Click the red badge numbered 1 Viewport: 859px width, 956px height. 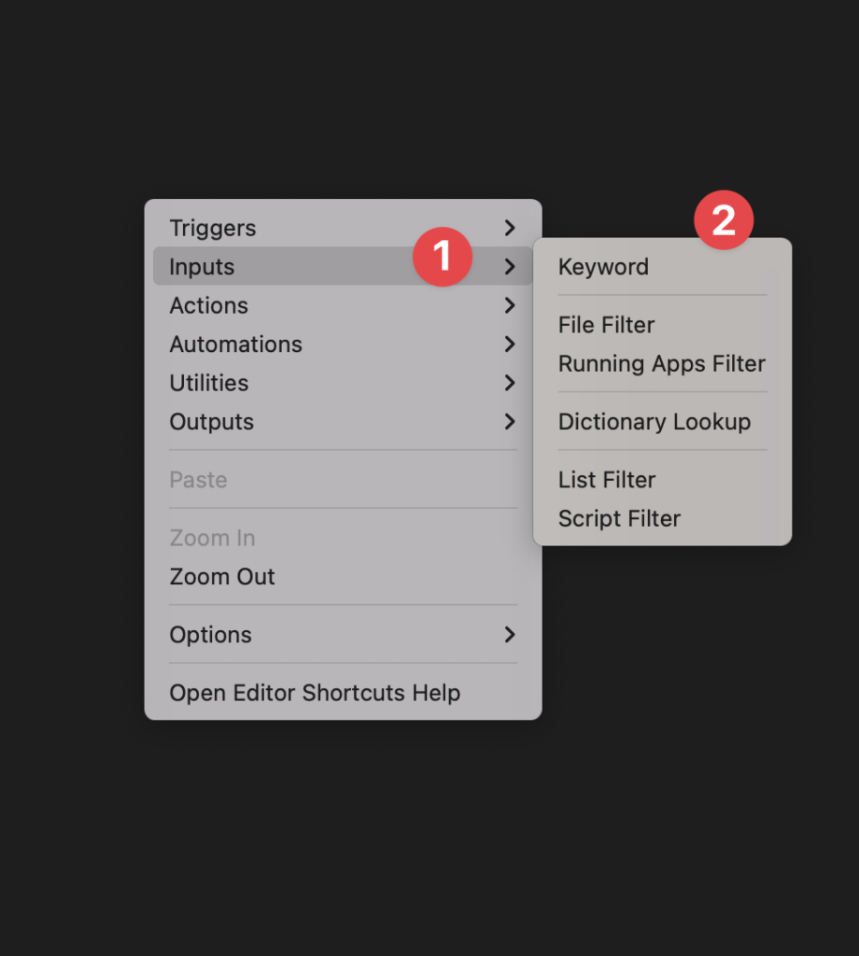click(x=443, y=257)
